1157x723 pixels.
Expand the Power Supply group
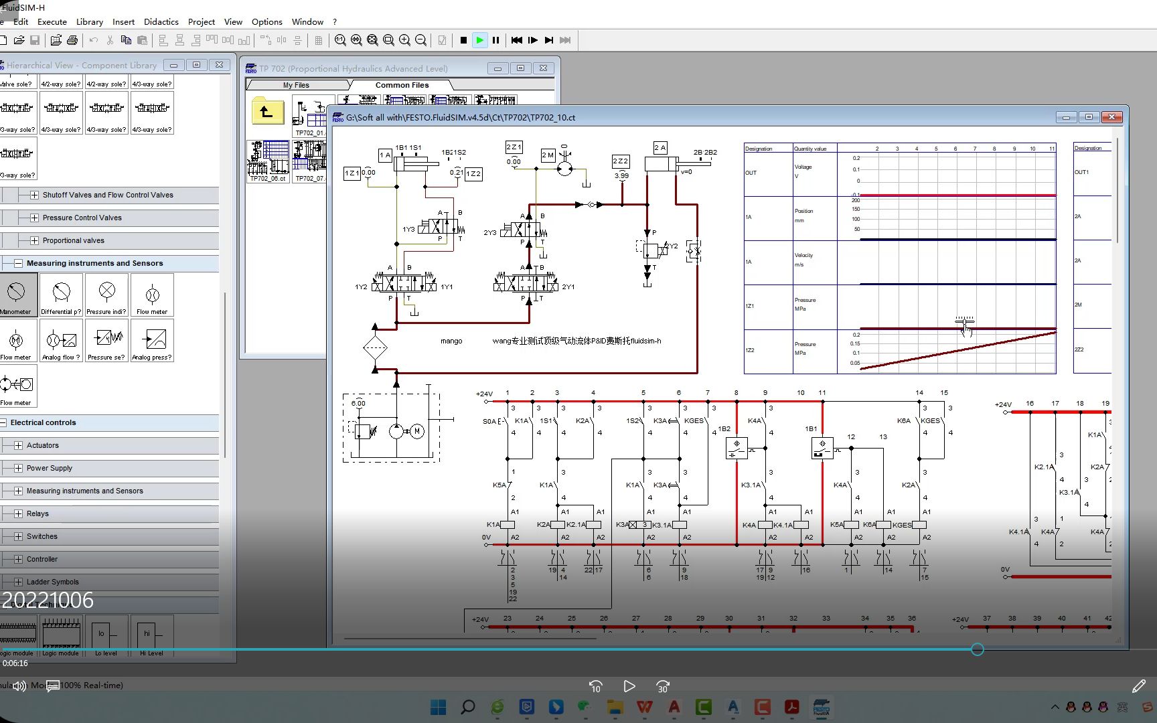pos(18,468)
